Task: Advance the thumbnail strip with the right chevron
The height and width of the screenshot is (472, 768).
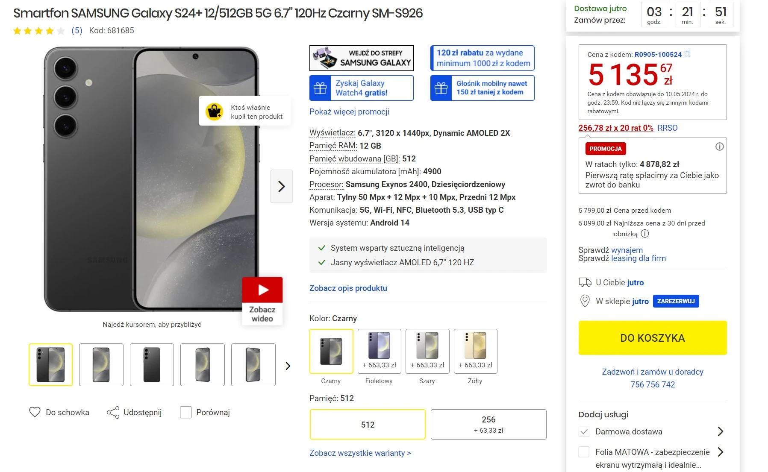Action: tap(288, 366)
